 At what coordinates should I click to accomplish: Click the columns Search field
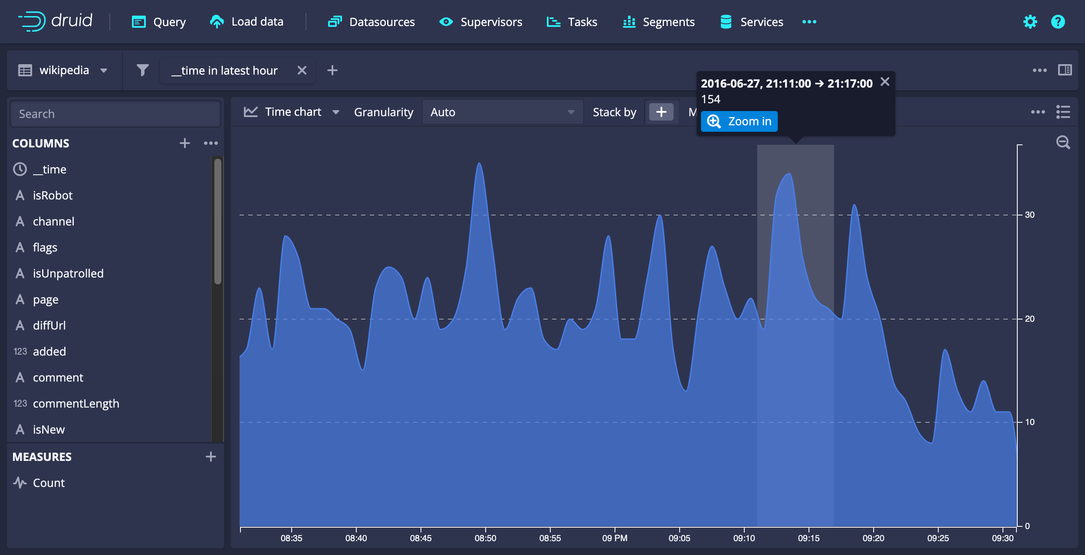pos(115,114)
